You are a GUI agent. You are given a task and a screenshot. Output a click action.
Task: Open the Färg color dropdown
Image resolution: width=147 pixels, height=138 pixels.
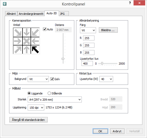pyautogui.click(x=88, y=30)
